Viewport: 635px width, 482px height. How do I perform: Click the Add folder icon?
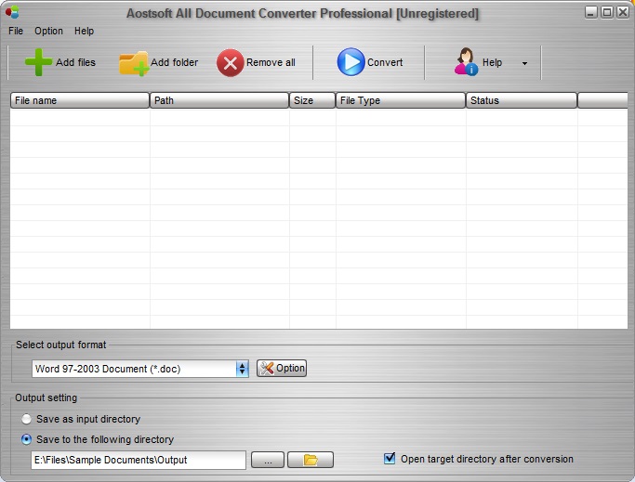click(133, 63)
